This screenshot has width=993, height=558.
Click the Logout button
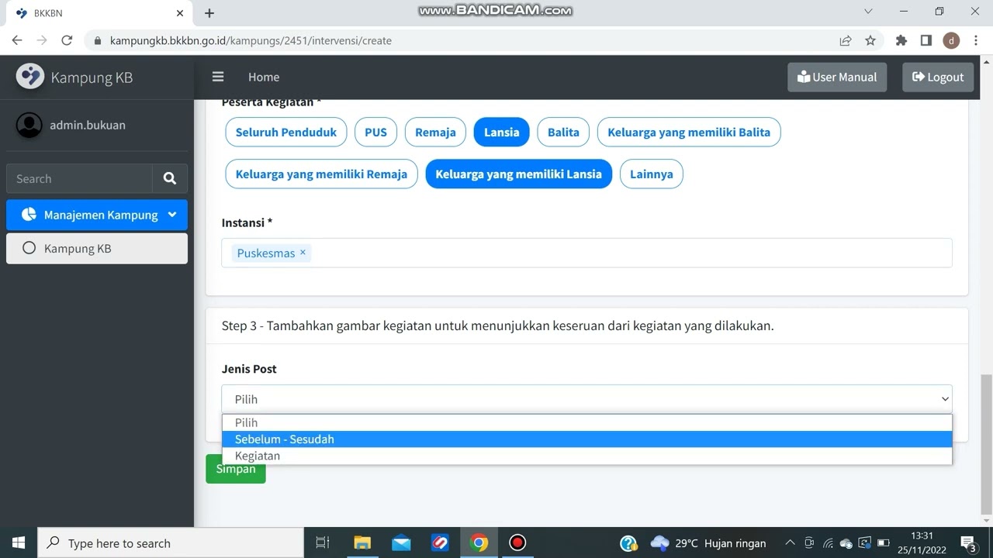point(938,77)
